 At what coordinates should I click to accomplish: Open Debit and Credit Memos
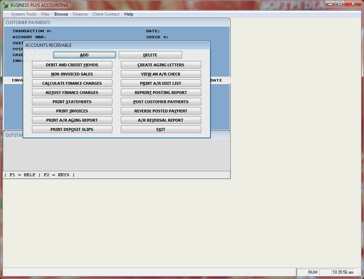(72, 65)
